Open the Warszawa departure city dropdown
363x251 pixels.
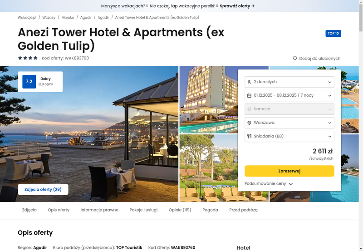pyautogui.click(x=289, y=123)
